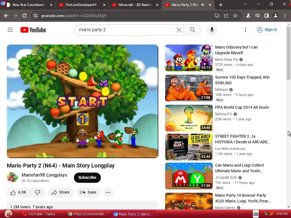Bookmark this page with the star icon
The height and width of the screenshot is (218, 291).
pos(235,16)
